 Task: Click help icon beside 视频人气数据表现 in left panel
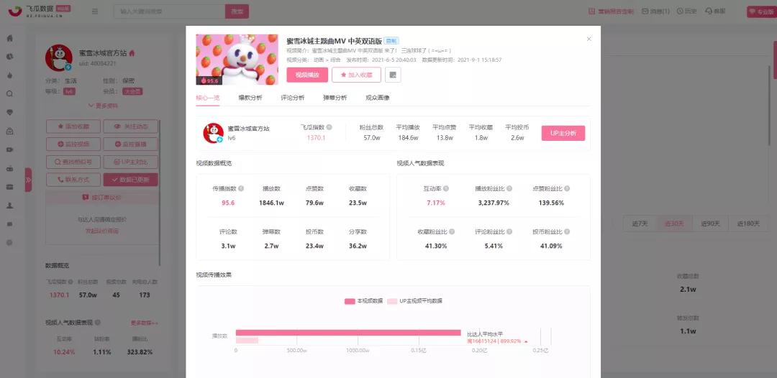(x=98, y=323)
